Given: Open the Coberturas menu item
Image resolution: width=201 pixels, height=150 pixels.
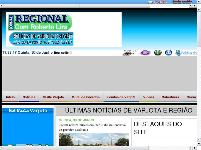Looking at the screenshot, I should pyautogui.click(x=170, y=97).
